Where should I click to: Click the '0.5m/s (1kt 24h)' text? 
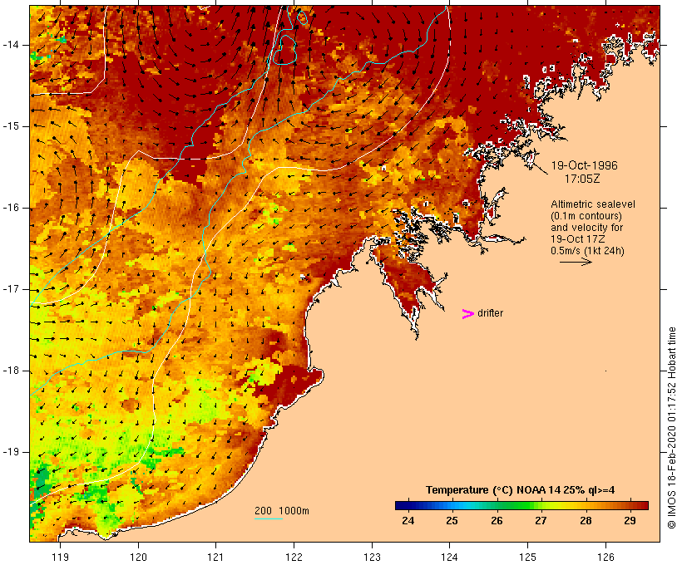click(587, 251)
